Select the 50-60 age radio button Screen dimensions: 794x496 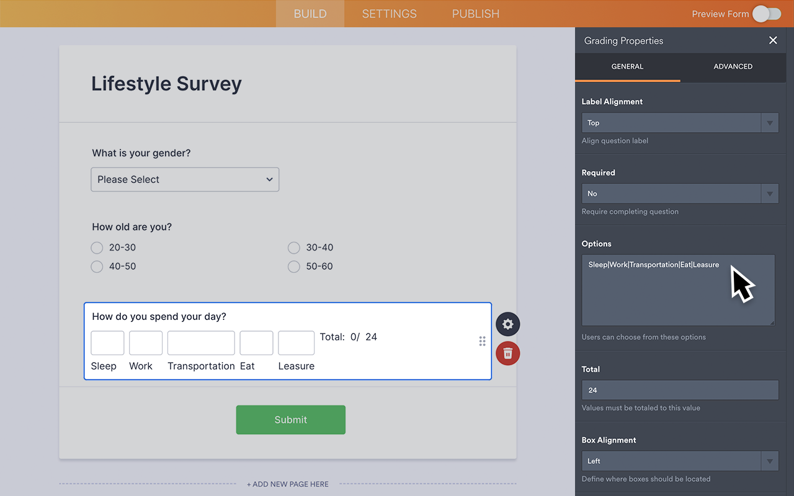(293, 267)
